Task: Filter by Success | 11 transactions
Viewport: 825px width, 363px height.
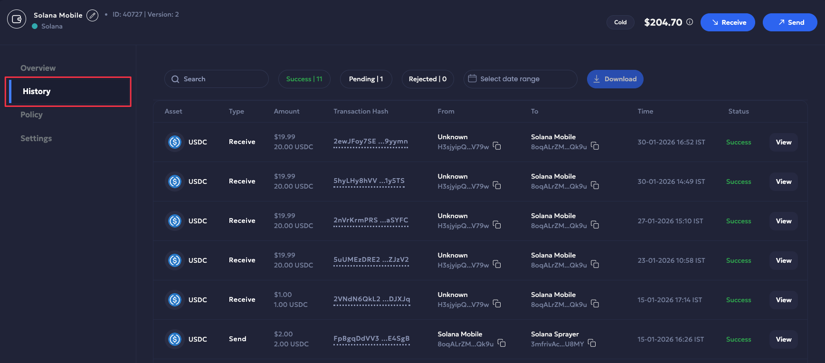Action: click(304, 79)
